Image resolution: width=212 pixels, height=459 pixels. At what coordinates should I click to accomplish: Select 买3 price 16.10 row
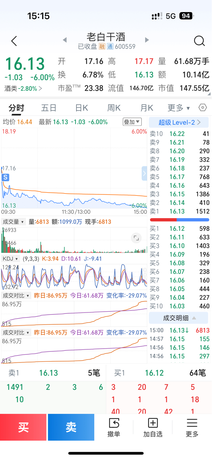pos(179,246)
